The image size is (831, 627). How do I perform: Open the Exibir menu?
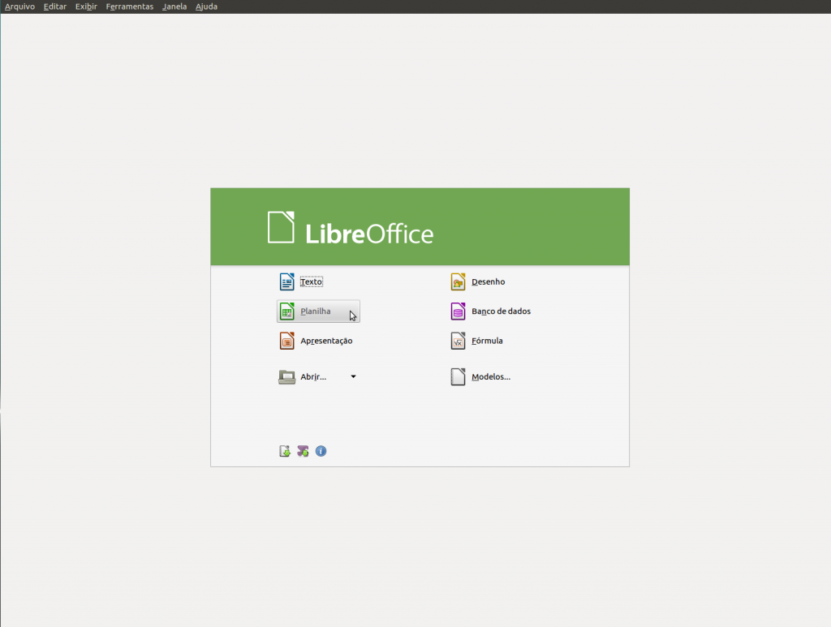pyautogui.click(x=86, y=6)
